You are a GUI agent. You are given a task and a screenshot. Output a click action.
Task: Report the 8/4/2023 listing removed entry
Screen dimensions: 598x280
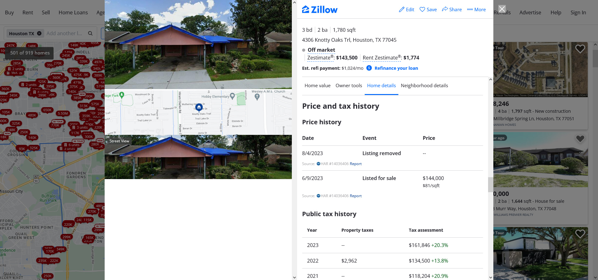click(356, 164)
